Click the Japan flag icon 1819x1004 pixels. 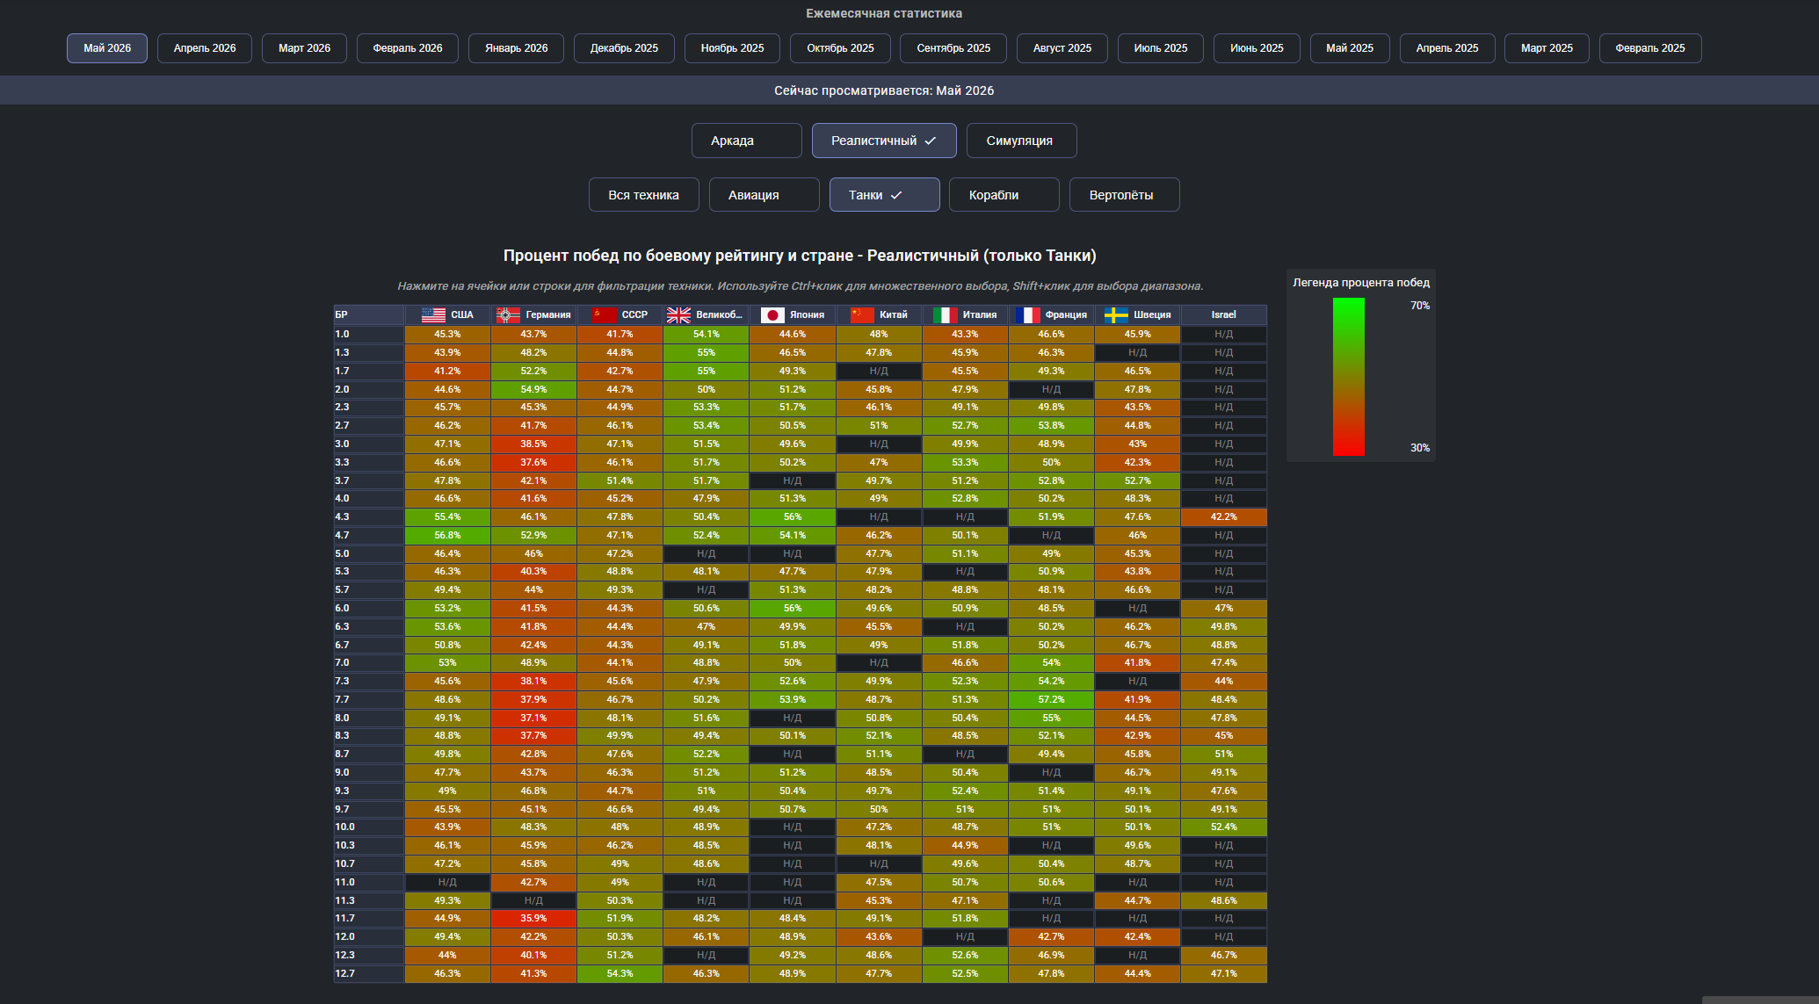772,314
